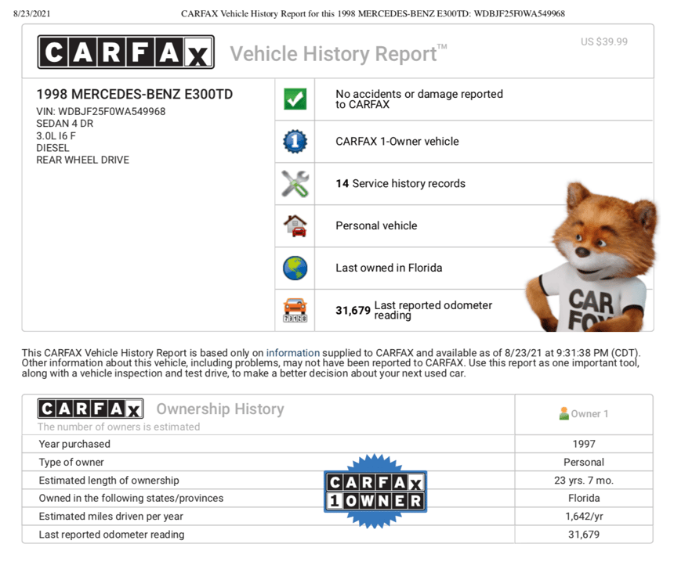Click the Ownership History section title

(219, 409)
